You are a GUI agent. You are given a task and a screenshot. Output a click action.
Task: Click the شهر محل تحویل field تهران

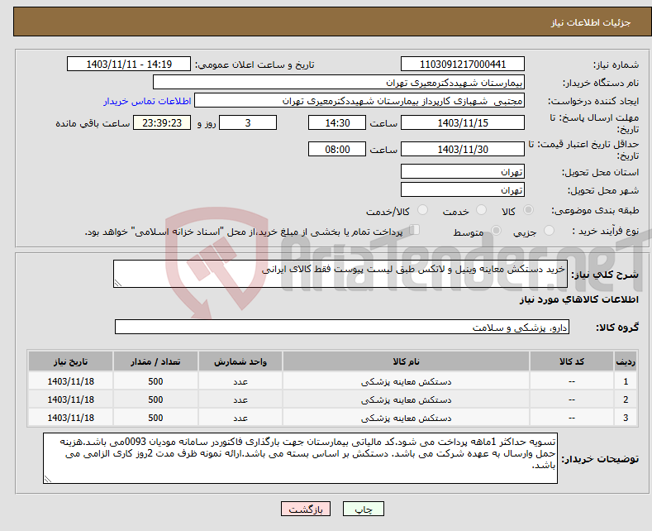tap(463, 189)
